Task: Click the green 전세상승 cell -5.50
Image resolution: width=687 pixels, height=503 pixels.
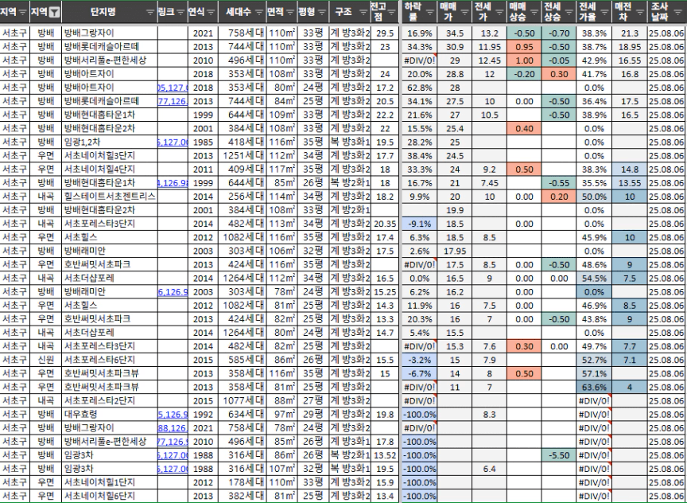Action: tap(559, 454)
